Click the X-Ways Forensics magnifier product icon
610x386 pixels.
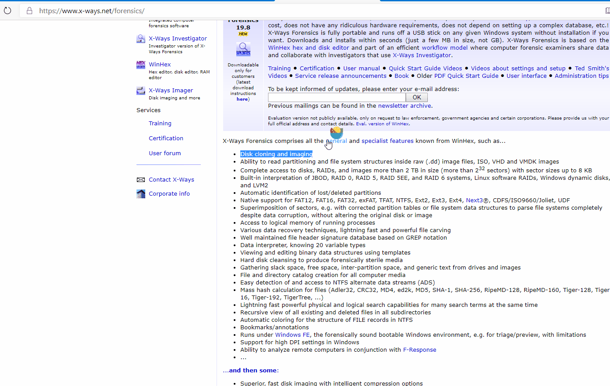(243, 49)
